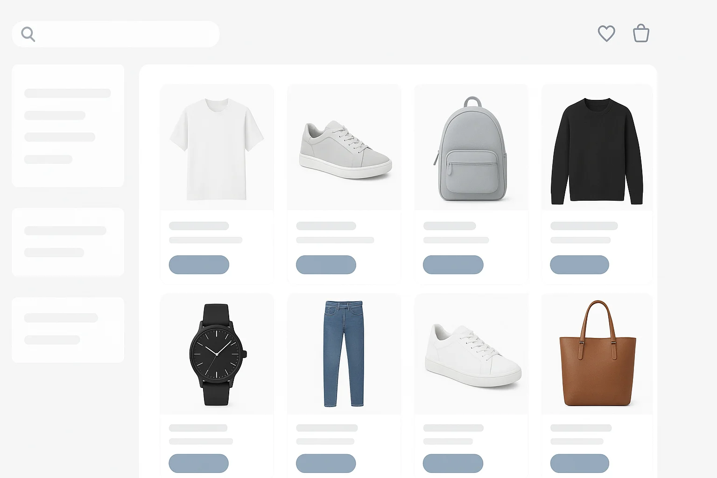The image size is (717, 478).
Task: Click the white t-shirt title placeholder
Action: 199,226
